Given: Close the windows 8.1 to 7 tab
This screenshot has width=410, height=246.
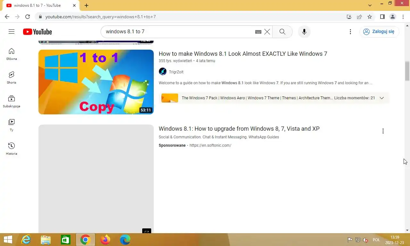Looking at the screenshot, I should point(74,5).
